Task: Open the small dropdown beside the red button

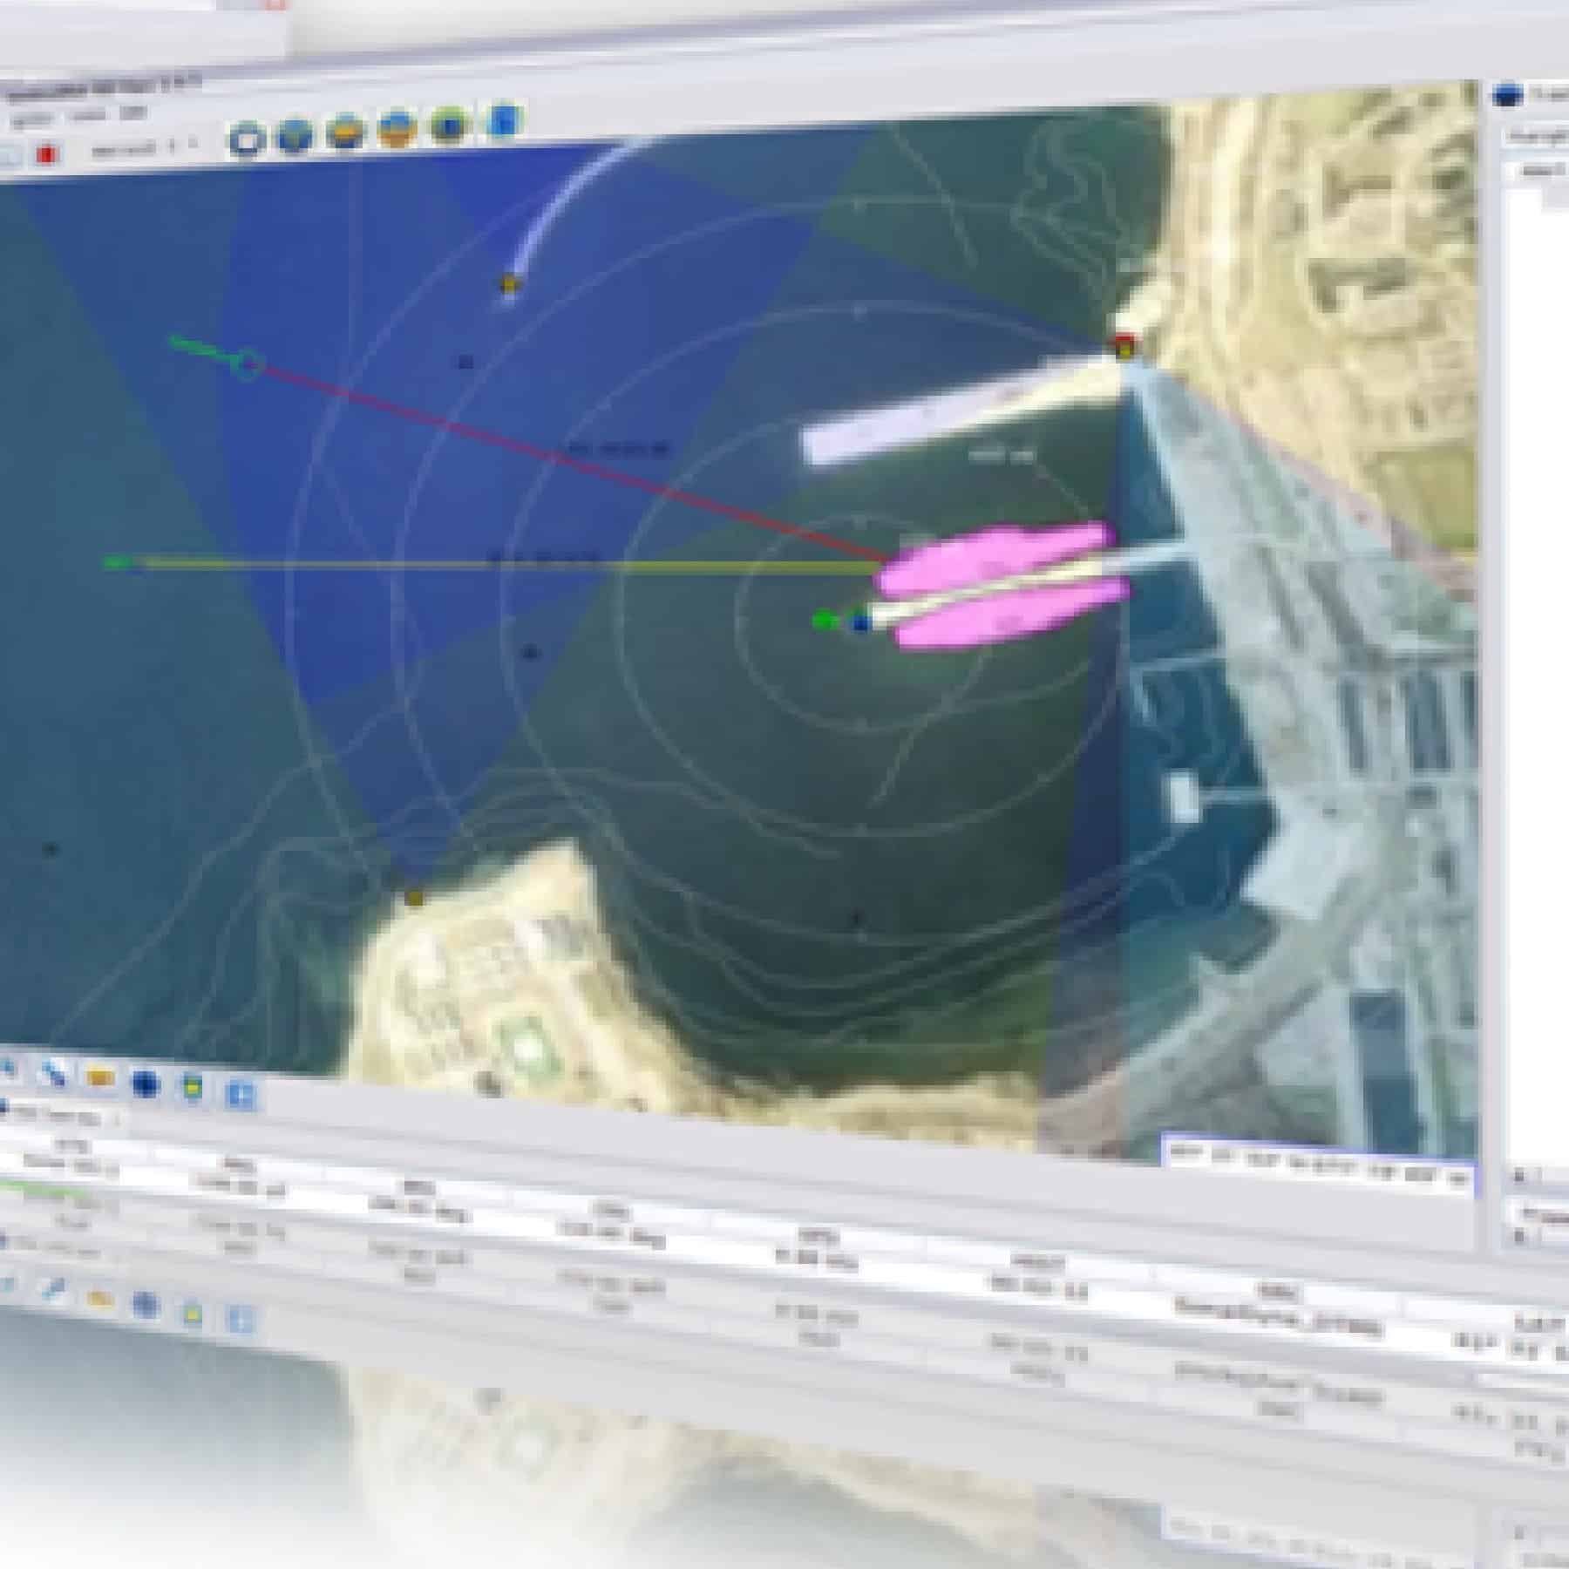Action: click(145, 148)
